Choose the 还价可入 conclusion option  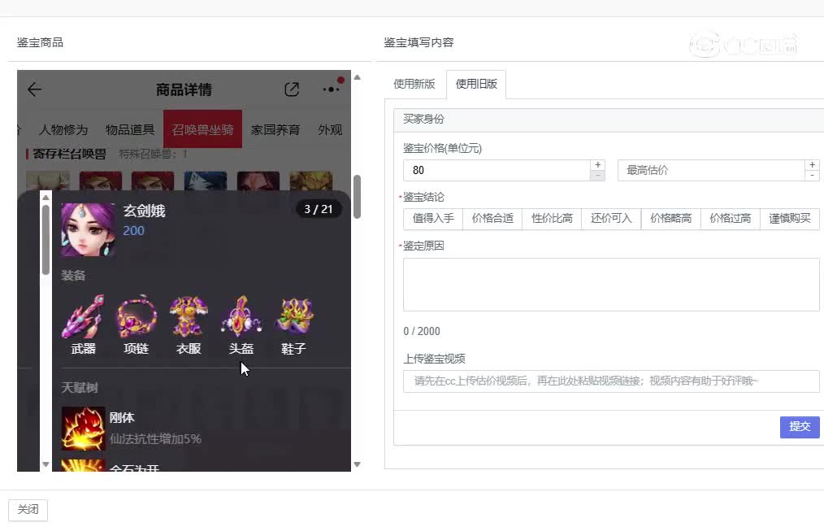[x=611, y=219]
